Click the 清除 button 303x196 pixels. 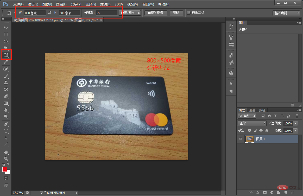(x=176, y=13)
